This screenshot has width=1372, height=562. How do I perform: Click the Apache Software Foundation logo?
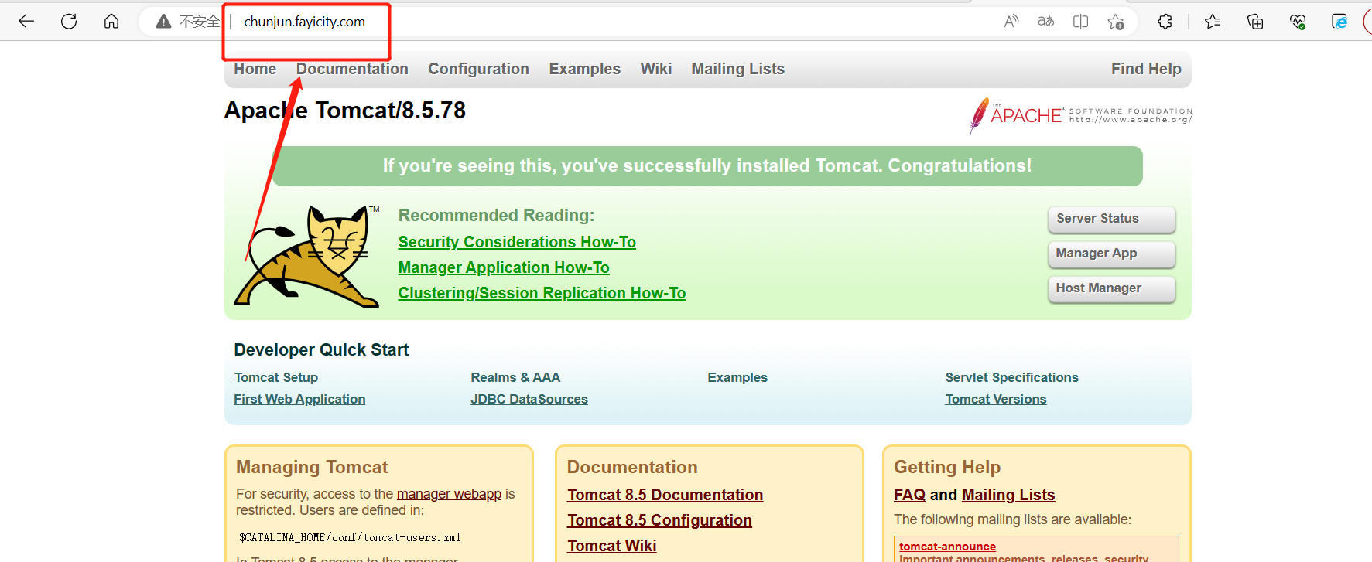click(x=1080, y=116)
